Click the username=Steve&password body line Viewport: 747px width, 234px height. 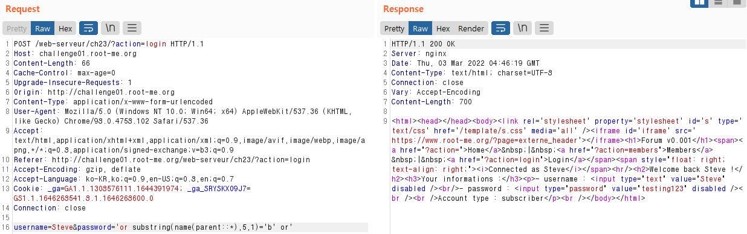(x=154, y=227)
